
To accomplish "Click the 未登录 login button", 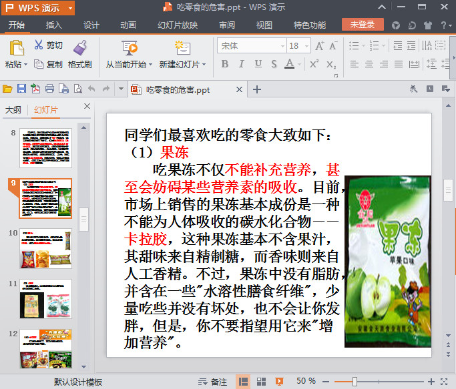I will 363,25.
